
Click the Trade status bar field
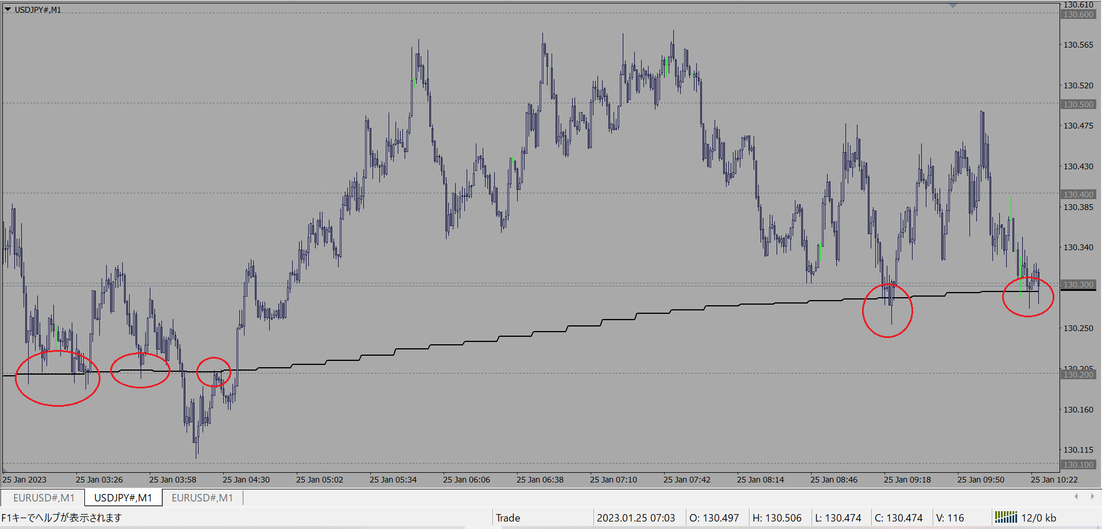pos(508,518)
